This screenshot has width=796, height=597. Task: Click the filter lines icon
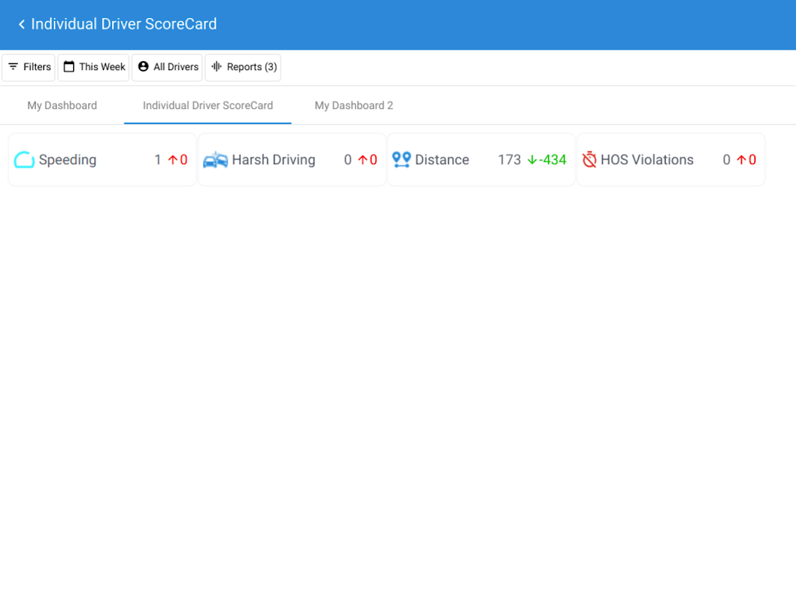coord(13,67)
